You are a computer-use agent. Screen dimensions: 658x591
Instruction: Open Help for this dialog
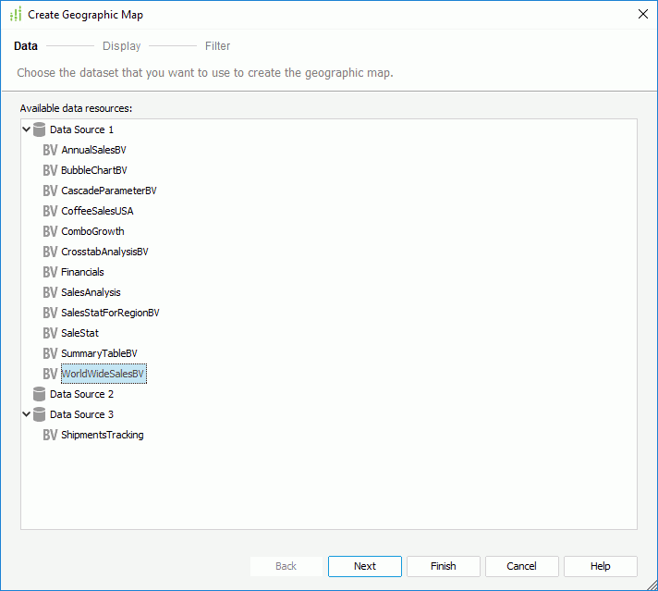point(601,566)
